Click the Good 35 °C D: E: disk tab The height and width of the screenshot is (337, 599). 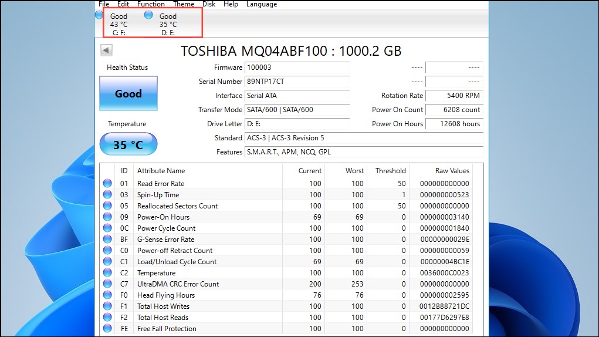168,25
